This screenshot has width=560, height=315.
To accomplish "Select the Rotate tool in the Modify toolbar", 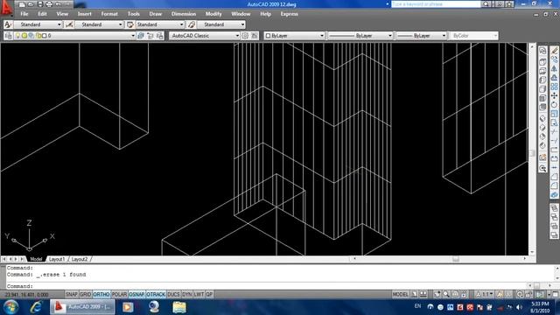I will click(554, 105).
